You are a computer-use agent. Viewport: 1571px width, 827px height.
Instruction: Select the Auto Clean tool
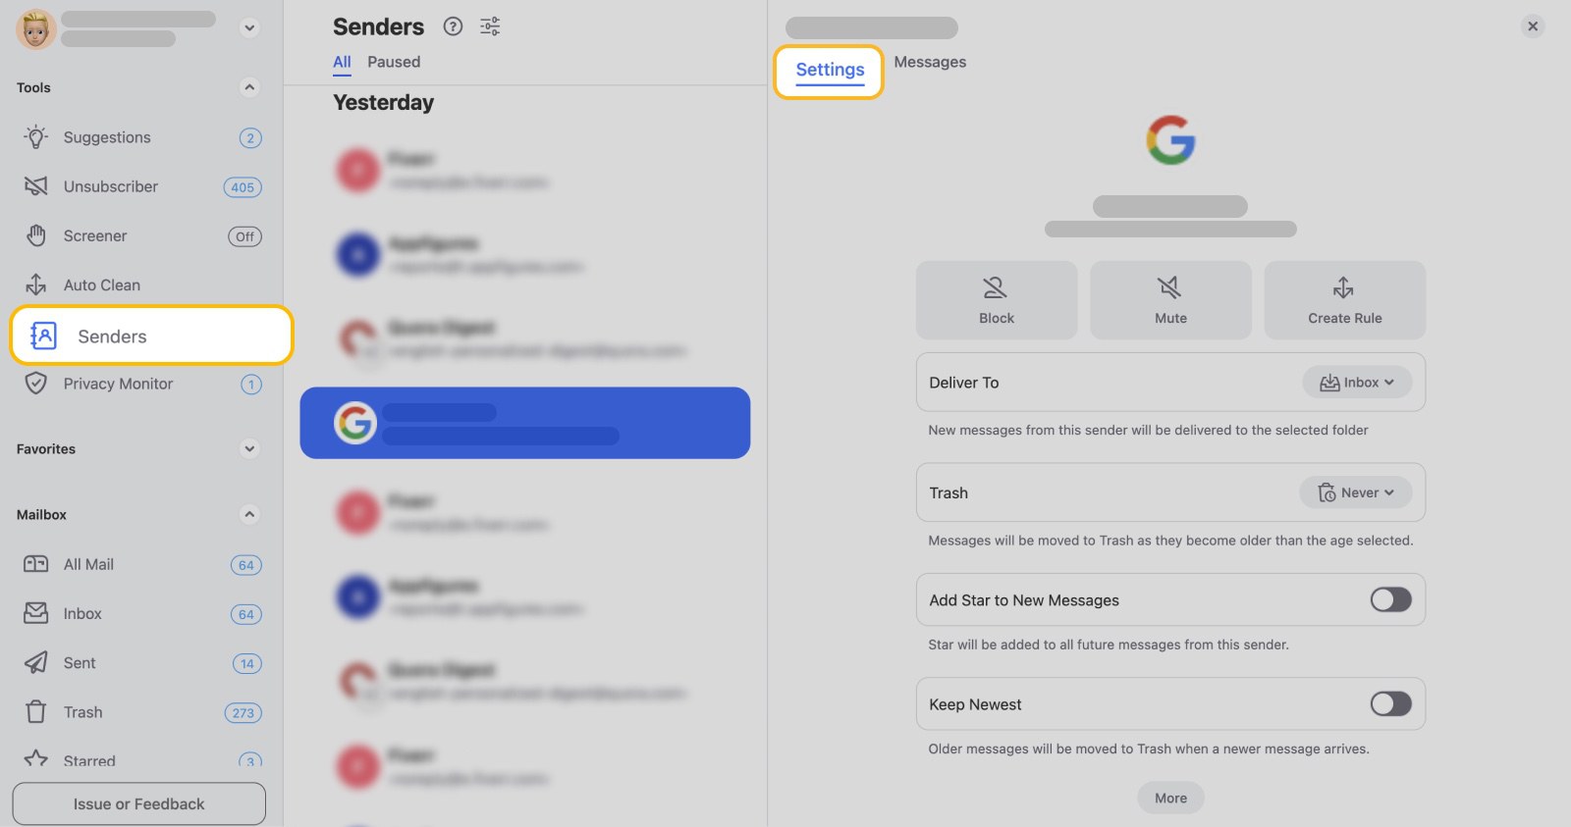(x=101, y=284)
